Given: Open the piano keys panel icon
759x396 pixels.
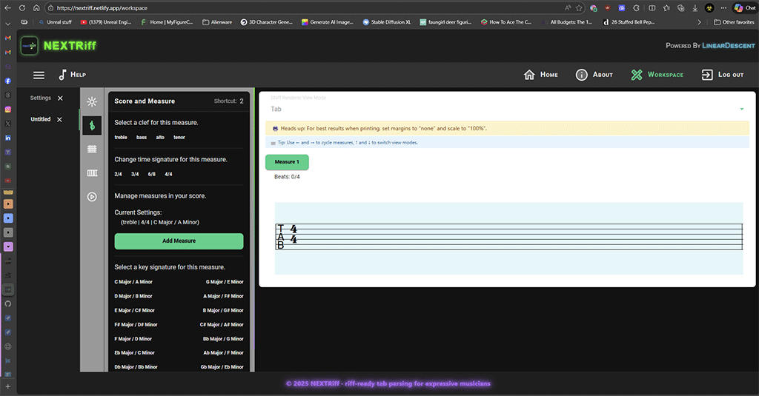Looking at the screenshot, I should [x=92, y=173].
